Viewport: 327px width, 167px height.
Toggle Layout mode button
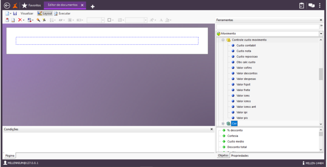(45, 13)
